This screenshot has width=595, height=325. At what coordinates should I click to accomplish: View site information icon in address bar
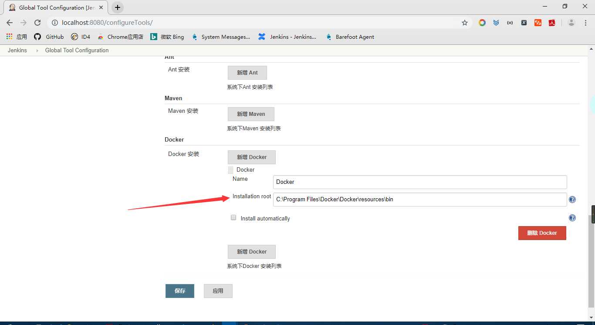coord(54,23)
